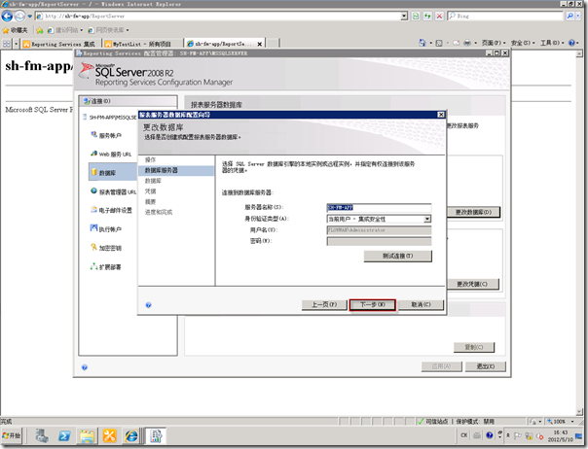Click the Connect (连接) button in sidebar

coord(128,101)
